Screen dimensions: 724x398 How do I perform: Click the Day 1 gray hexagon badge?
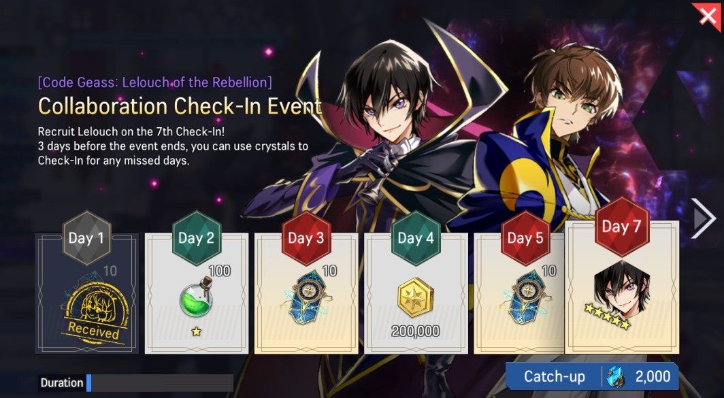[86, 238]
